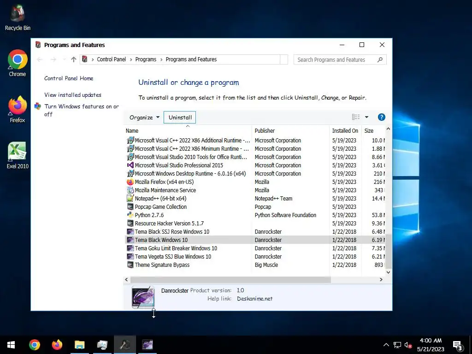Click the Uninstall button

[x=180, y=118]
